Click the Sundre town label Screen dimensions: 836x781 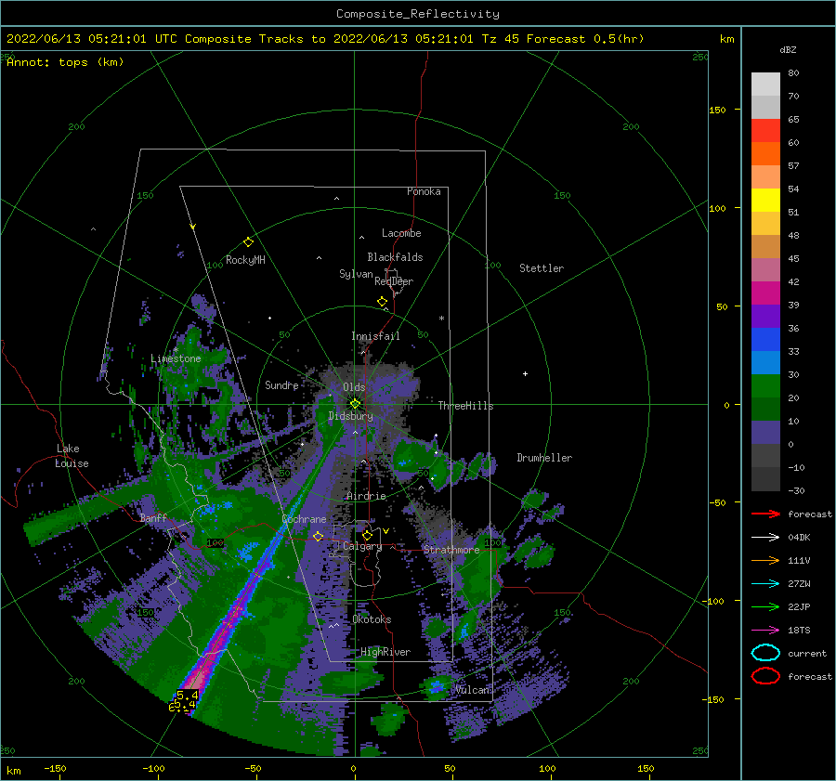tap(281, 384)
